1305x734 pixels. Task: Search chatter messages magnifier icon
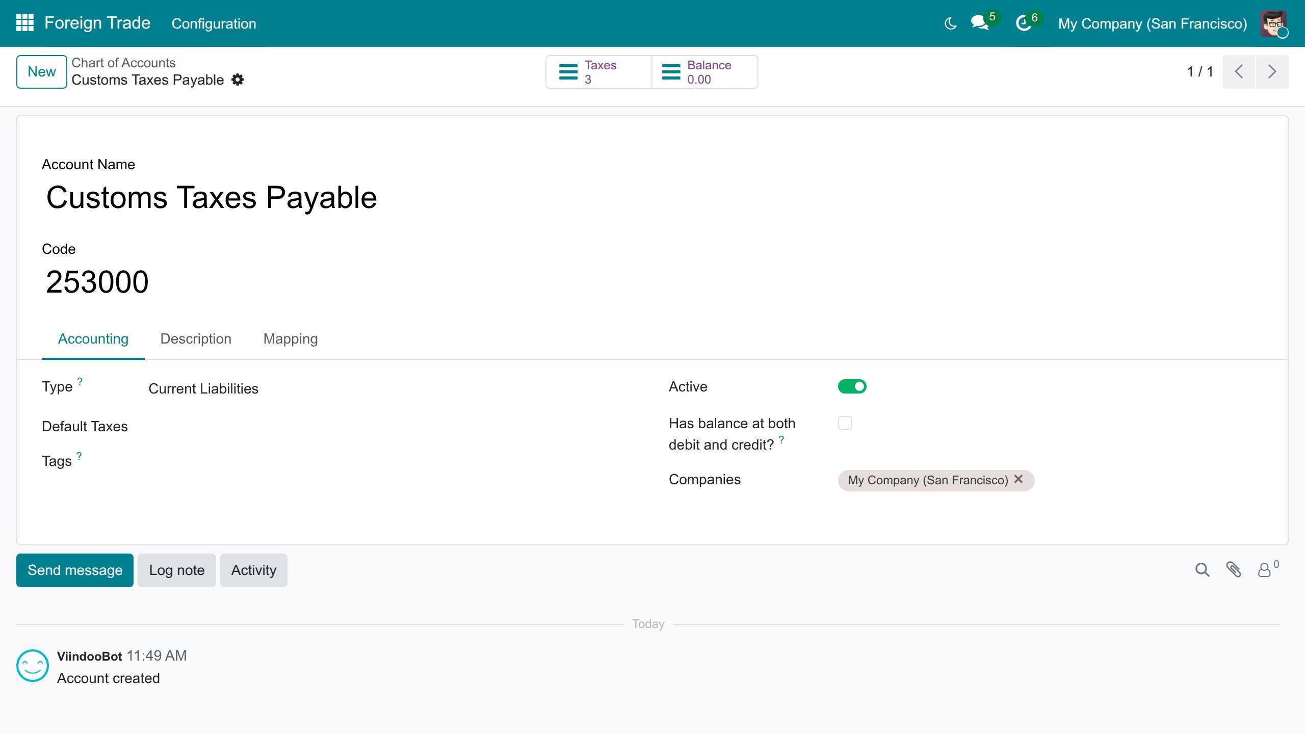(x=1202, y=570)
